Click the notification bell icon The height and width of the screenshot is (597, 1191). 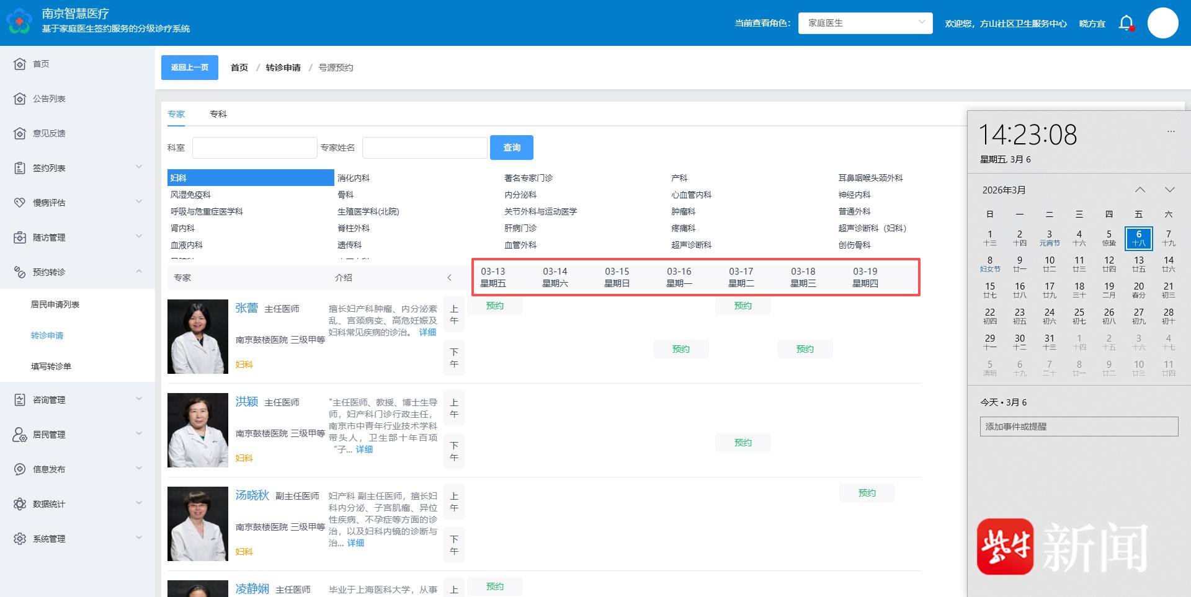tap(1126, 23)
